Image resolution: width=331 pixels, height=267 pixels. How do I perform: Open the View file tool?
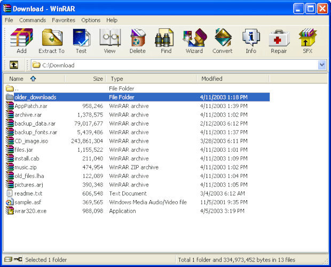tap(110, 41)
